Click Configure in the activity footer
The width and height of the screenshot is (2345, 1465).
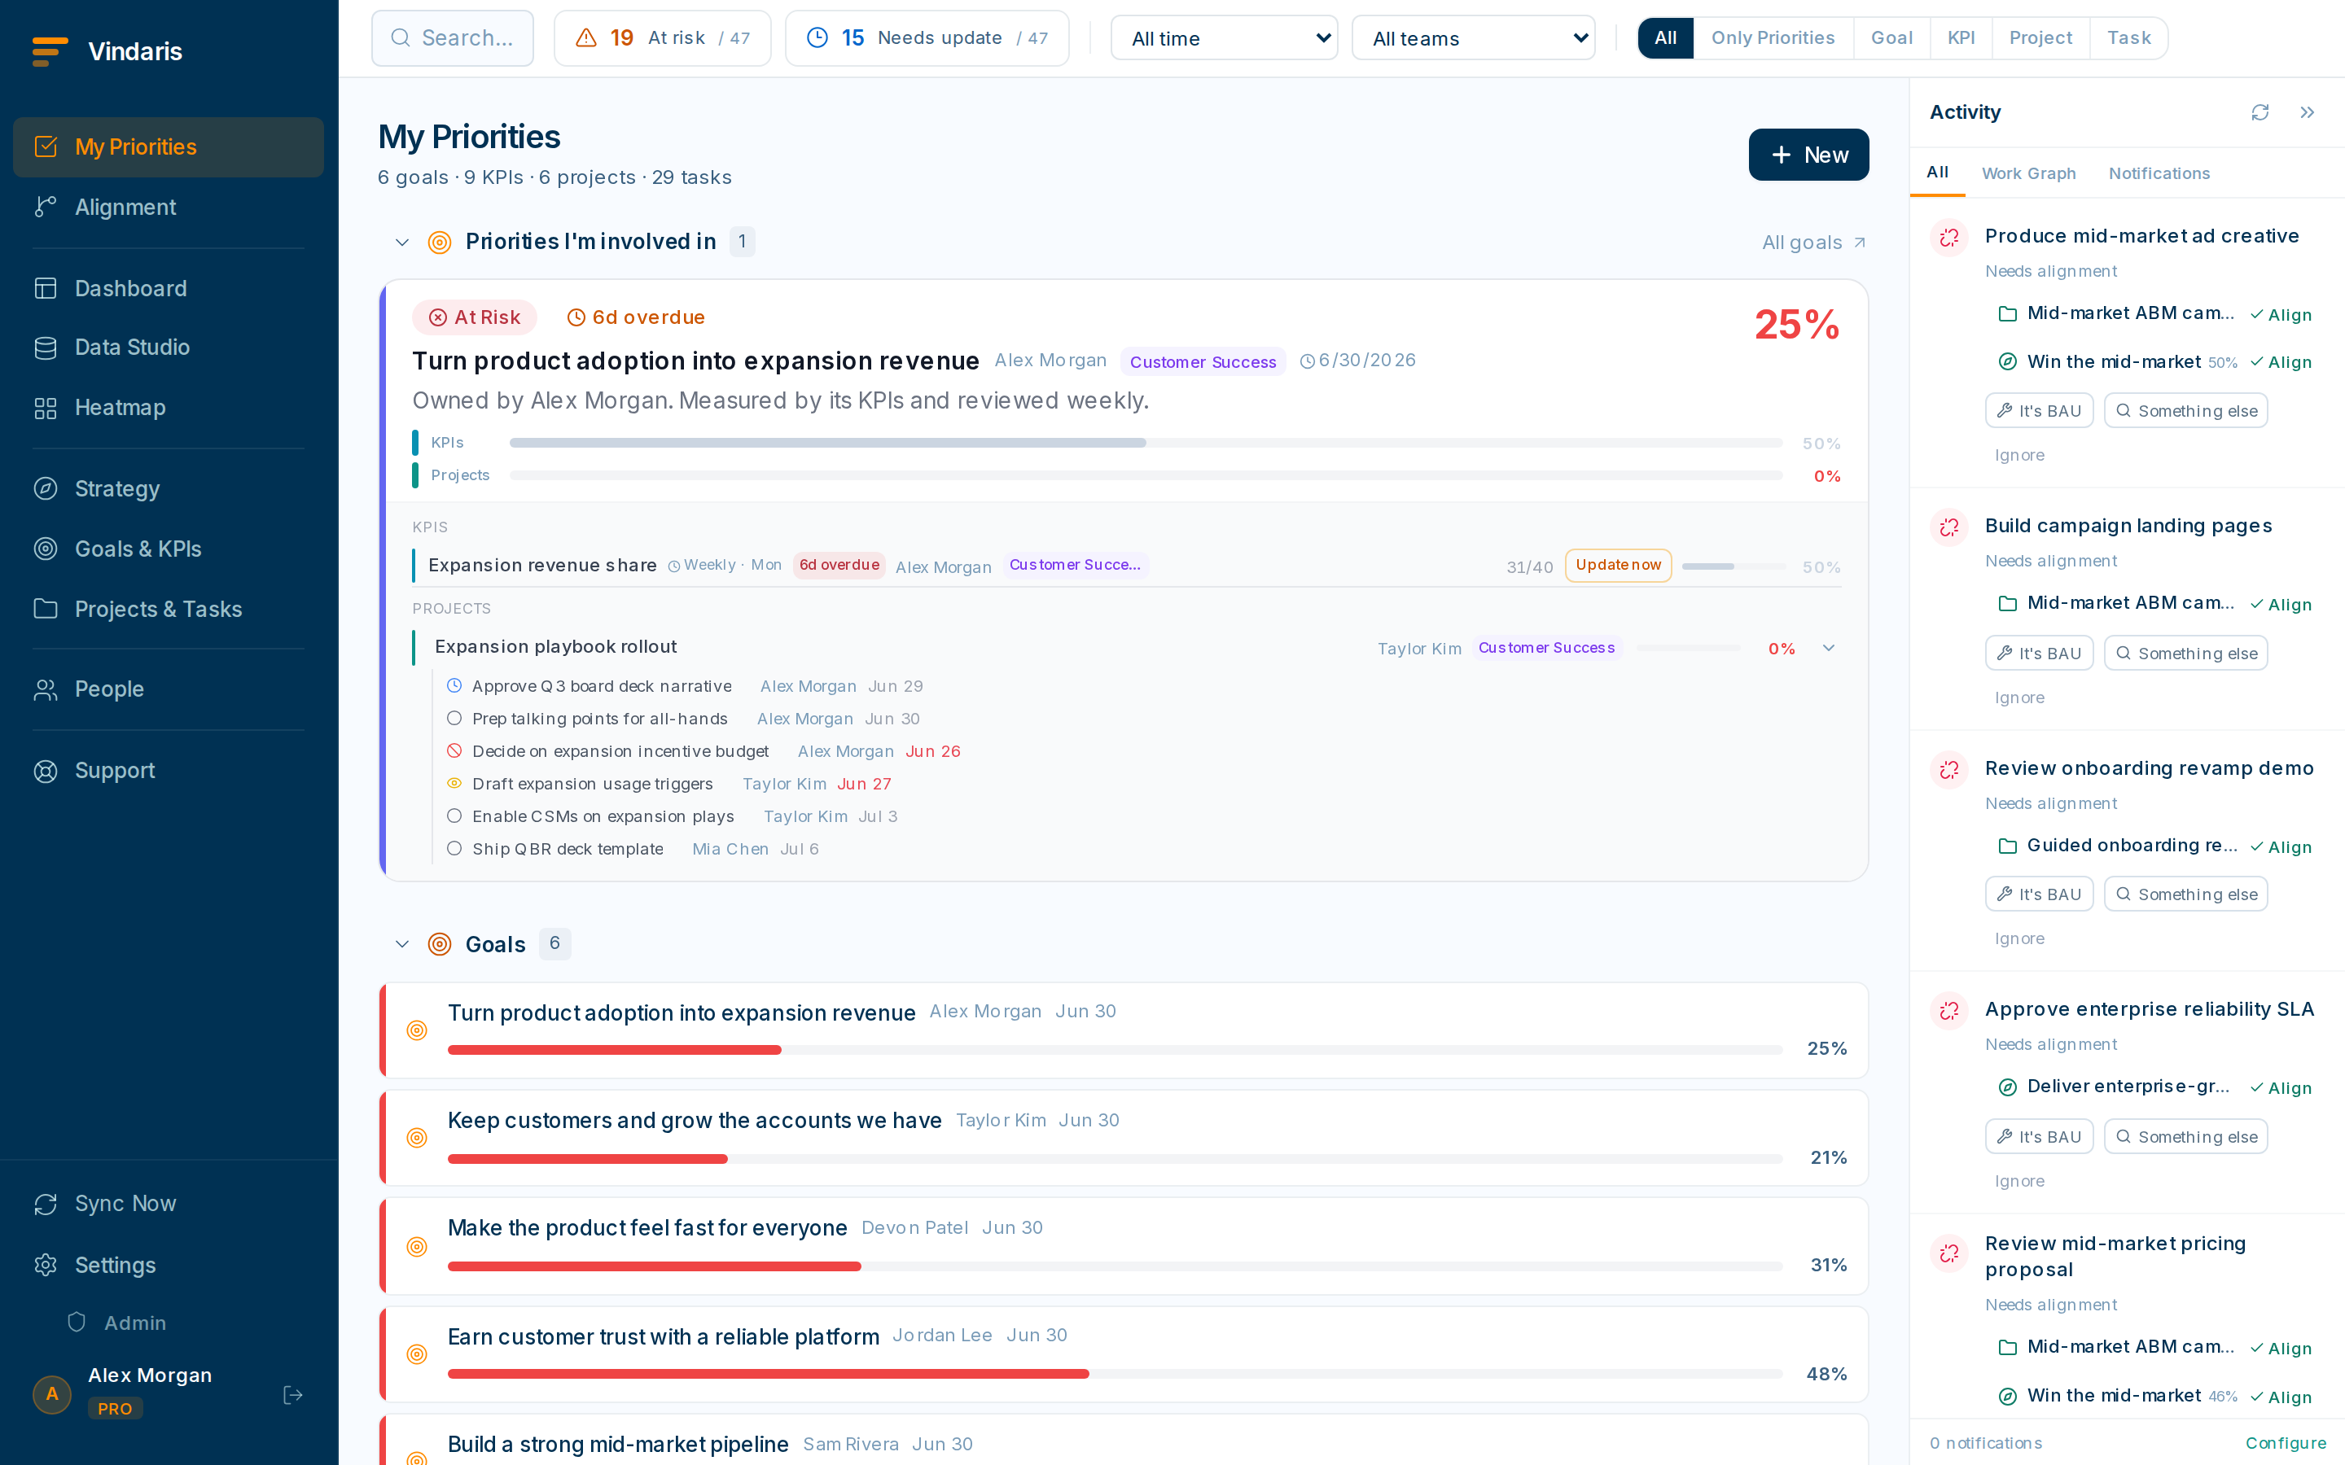pyautogui.click(x=2285, y=1443)
